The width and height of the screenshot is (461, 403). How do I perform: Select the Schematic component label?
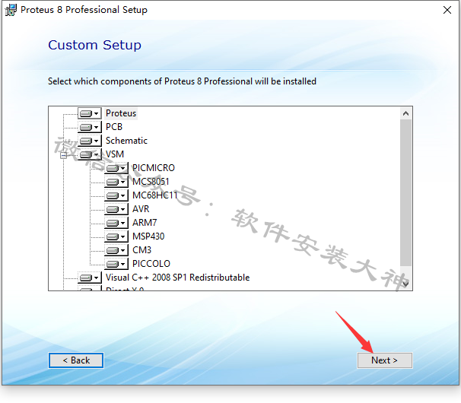coord(126,141)
